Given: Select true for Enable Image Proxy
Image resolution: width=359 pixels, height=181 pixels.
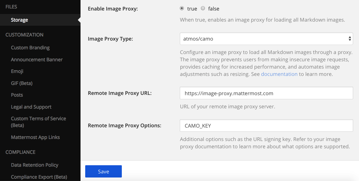Looking at the screenshot, I should (182, 8).
